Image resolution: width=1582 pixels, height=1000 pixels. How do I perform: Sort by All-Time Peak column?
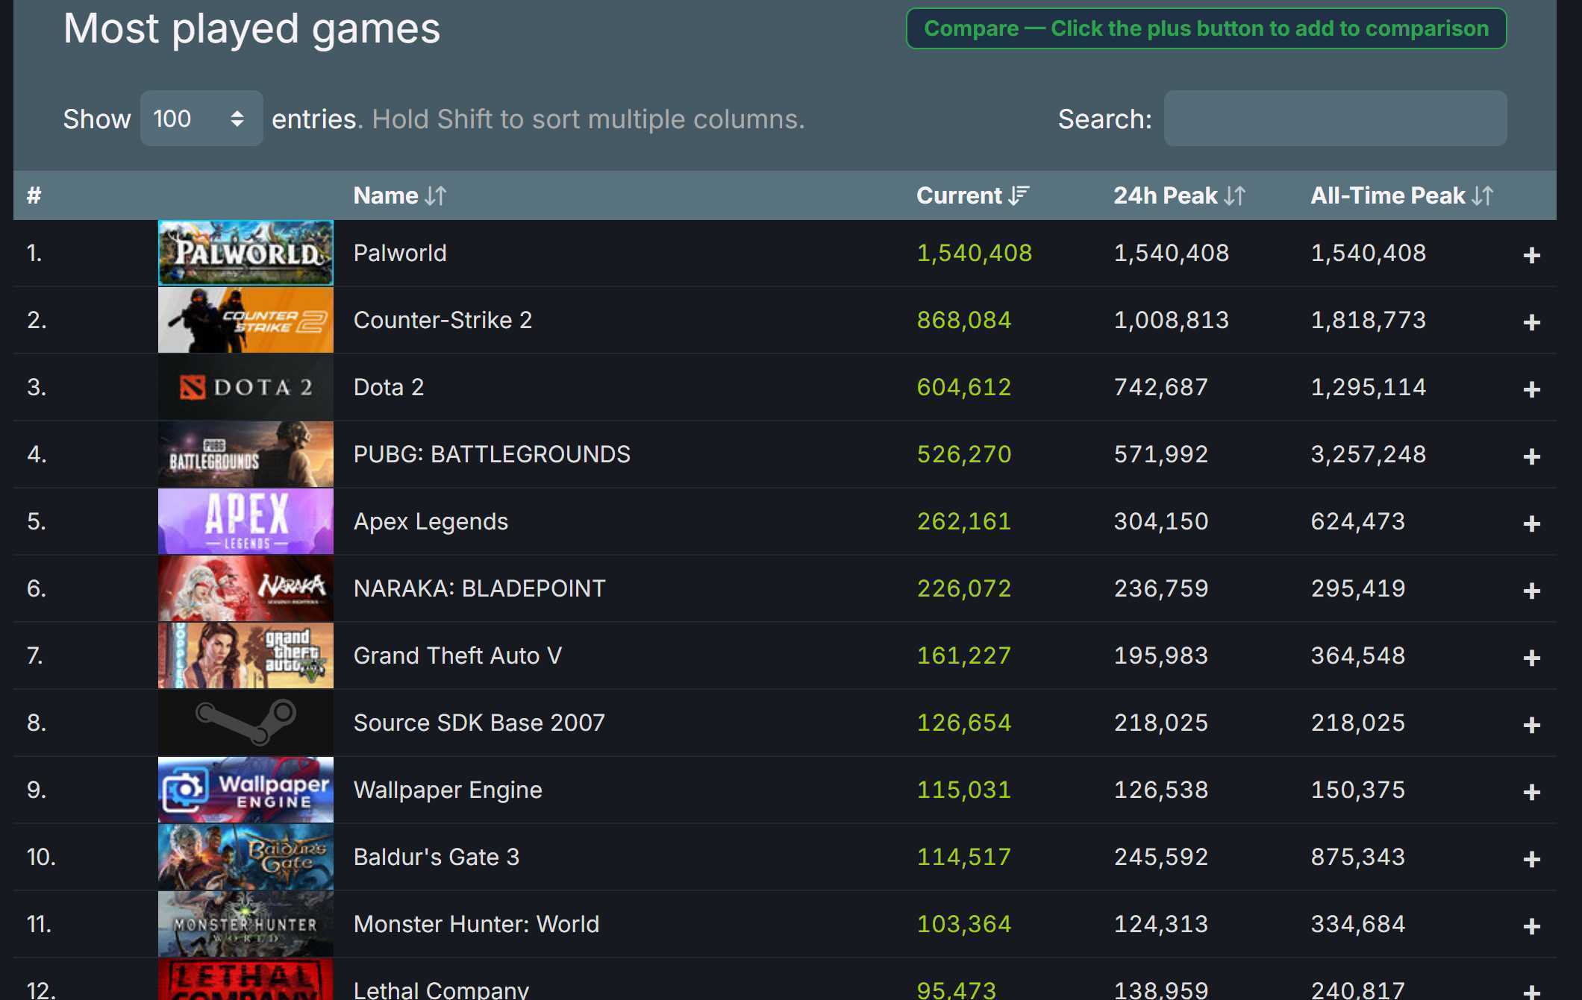[x=1401, y=195]
